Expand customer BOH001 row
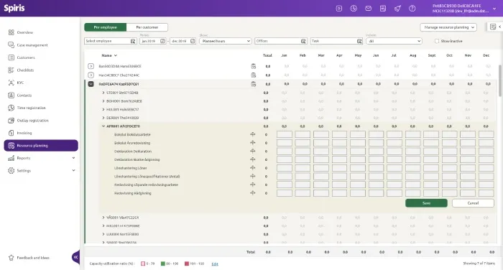Screen dimensions: 503x270 (x=103, y=101)
